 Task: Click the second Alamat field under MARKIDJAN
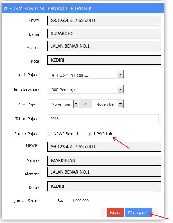[104, 172]
